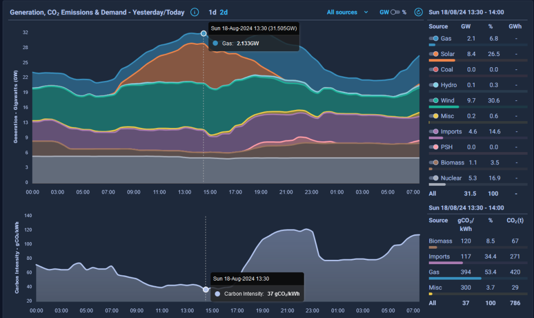
Task: Toggle the Gas source switch
Action: tap(434, 38)
